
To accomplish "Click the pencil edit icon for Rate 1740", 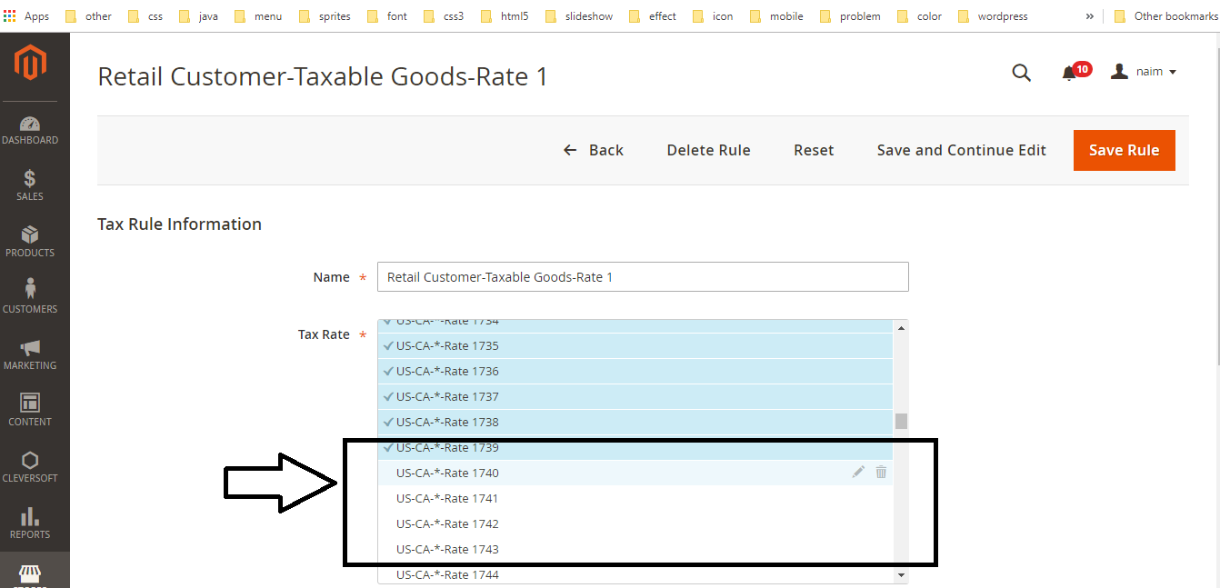I will click(x=858, y=472).
